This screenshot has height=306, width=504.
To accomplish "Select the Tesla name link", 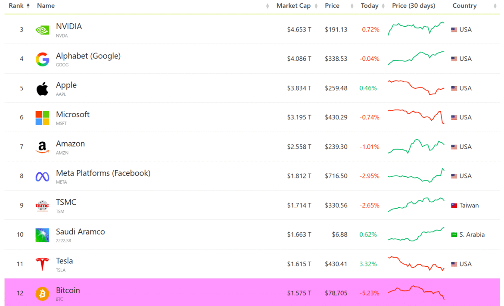I will 65,261.
